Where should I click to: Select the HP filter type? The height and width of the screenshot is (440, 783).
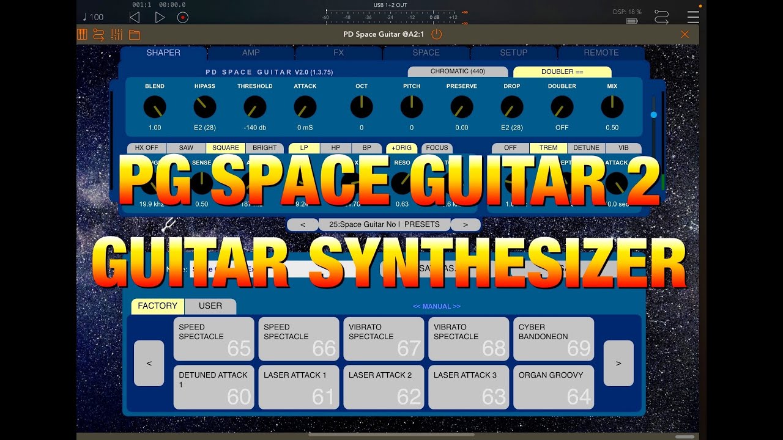[x=336, y=148]
